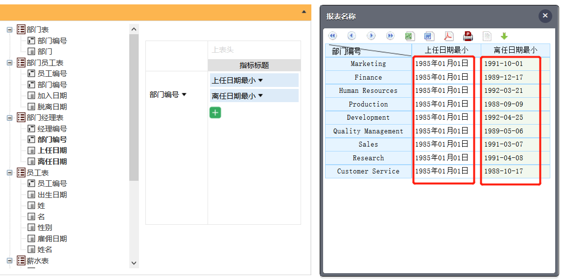Click the 离任日期最小 report column header
Viewport: 563px width, 280px height.
[x=515, y=50]
